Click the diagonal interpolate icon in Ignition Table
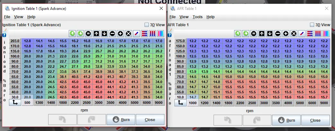335x131 pixels. [136, 34]
